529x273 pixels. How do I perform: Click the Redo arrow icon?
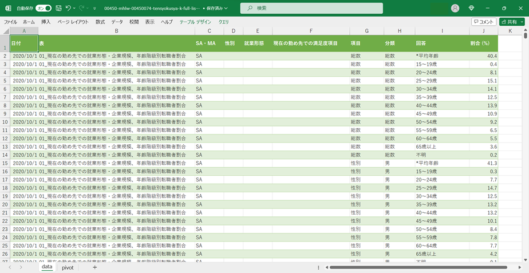[x=82, y=9]
